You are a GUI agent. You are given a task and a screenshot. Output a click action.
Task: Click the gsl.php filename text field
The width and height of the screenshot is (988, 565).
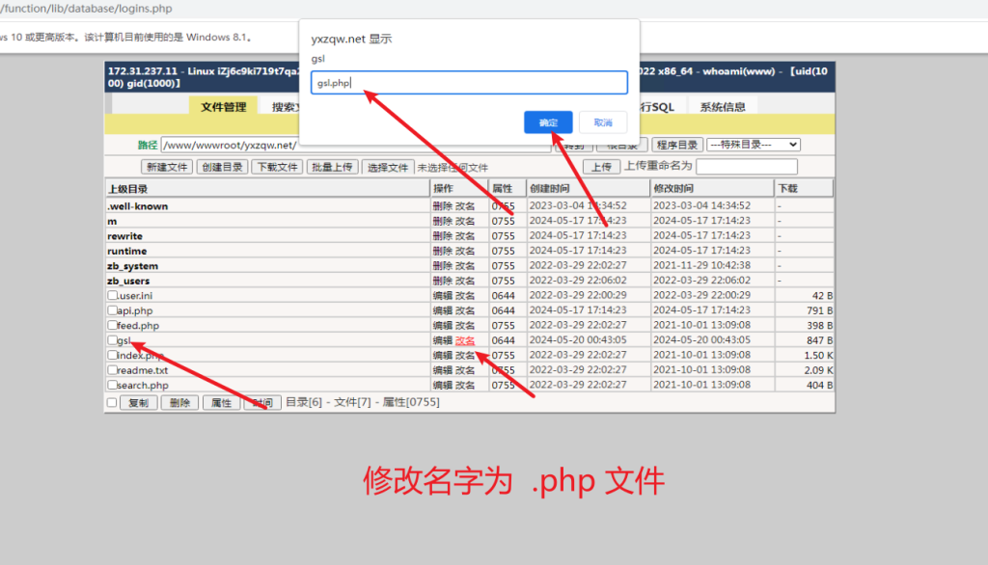point(469,83)
